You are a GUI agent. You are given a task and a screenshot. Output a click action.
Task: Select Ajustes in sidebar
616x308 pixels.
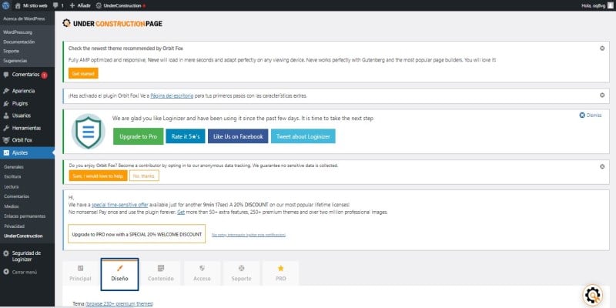(x=27, y=152)
